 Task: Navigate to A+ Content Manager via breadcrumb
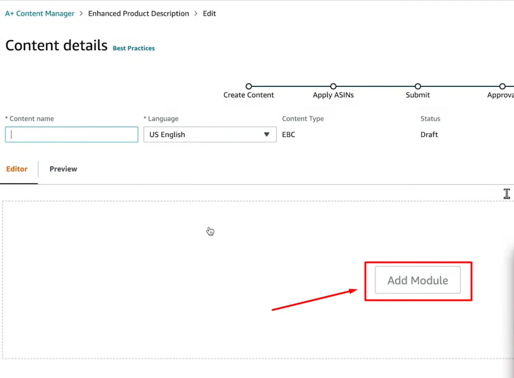coord(40,14)
